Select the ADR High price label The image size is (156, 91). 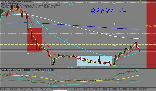150,26
